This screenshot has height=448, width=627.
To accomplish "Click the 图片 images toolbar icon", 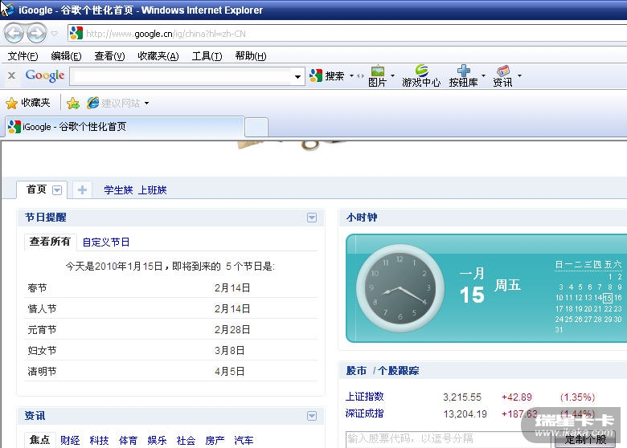I will [377, 76].
